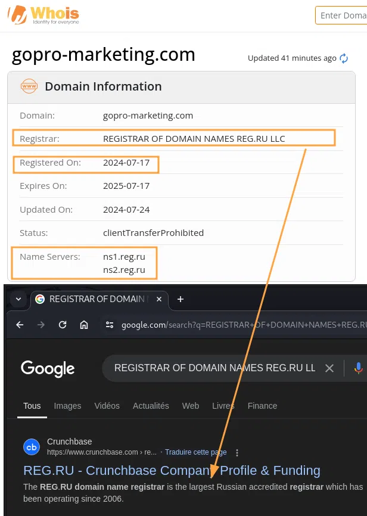
Task: Activate voice search with the microphone icon
Action: (358, 368)
